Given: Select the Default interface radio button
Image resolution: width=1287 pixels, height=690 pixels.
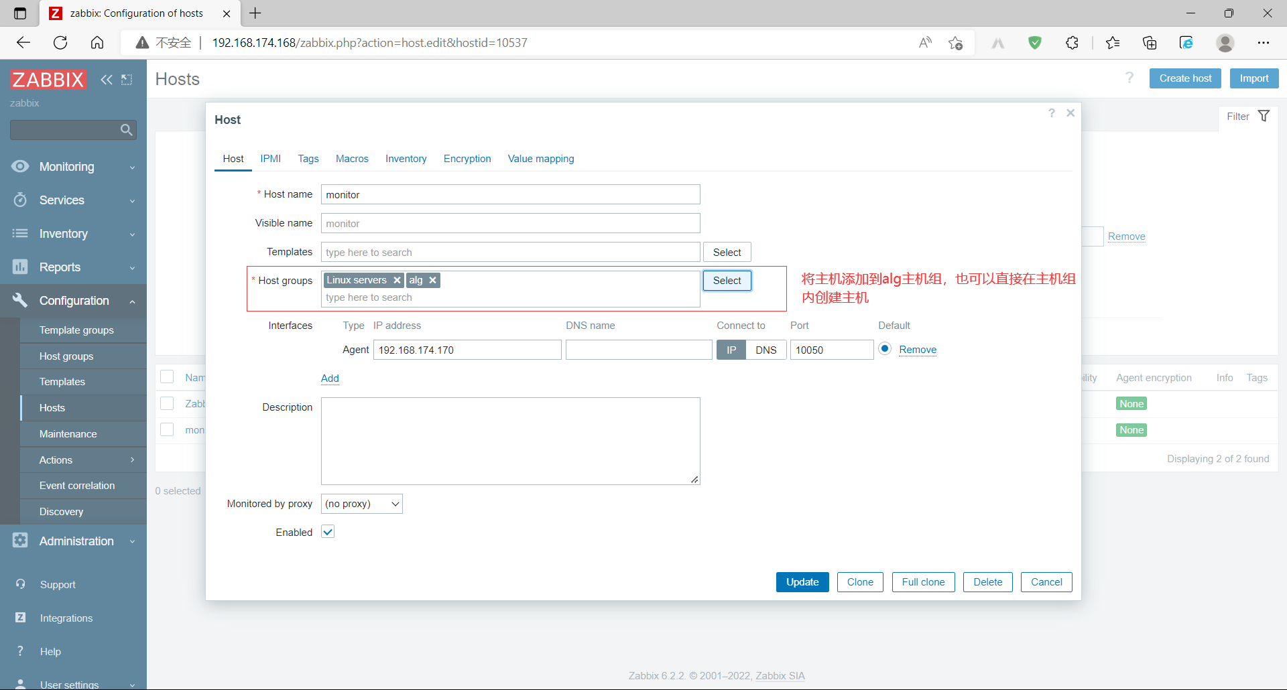Looking at the screenshot, I should point(885,348).
